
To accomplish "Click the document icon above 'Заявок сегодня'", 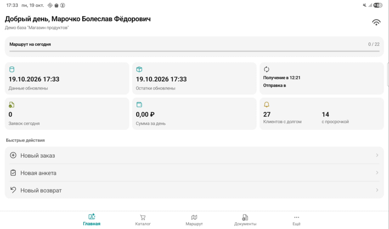I will 12,105.
